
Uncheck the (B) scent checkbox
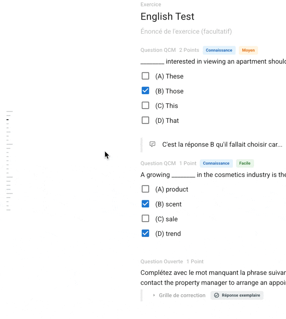tap(145, 204)
